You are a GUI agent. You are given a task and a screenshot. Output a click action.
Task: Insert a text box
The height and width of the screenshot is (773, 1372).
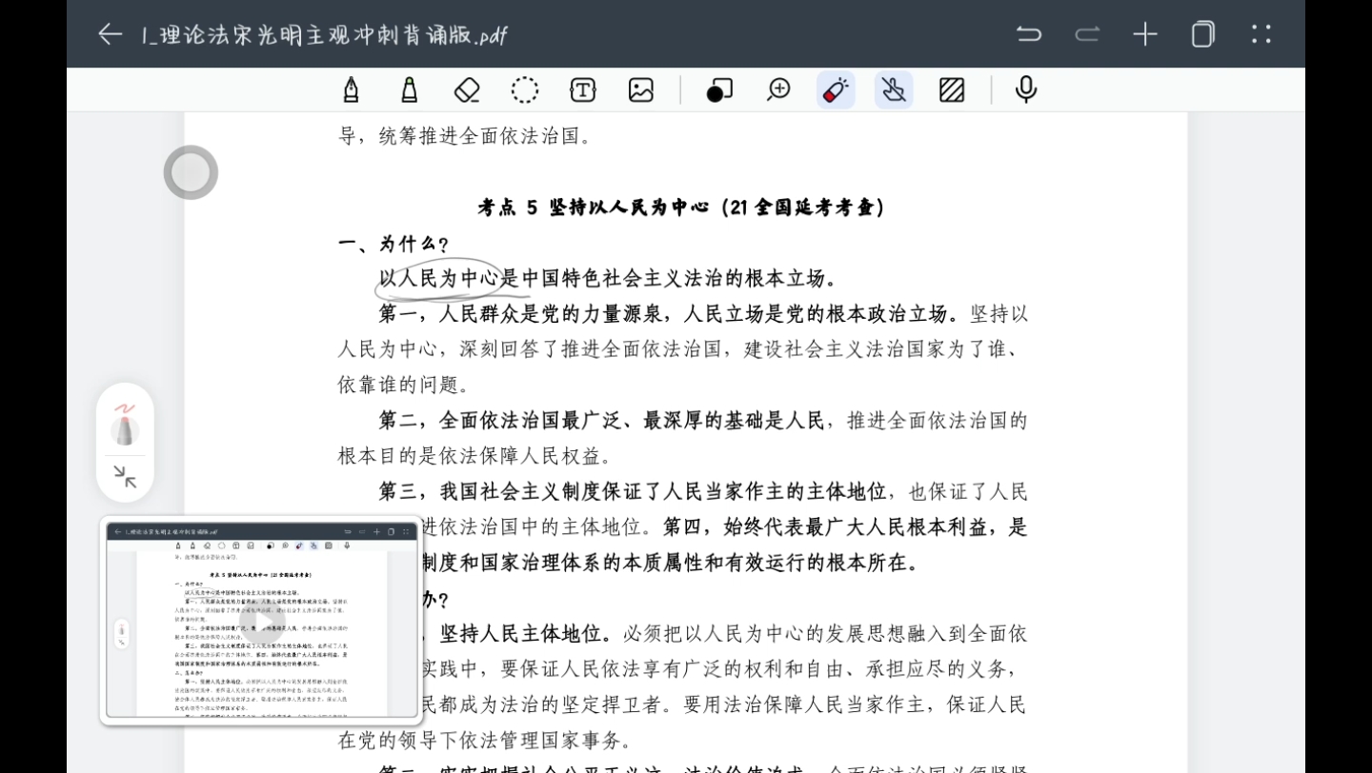coord(583,90)
